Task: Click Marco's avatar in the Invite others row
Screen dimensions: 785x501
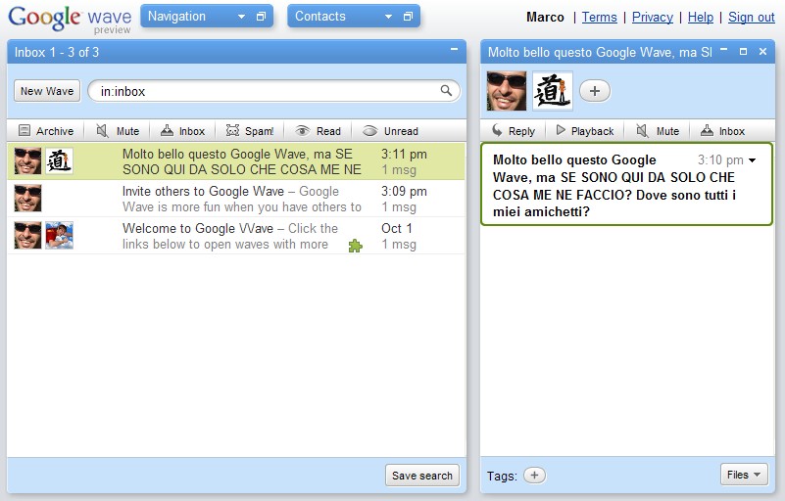Action: pos(27,198)
